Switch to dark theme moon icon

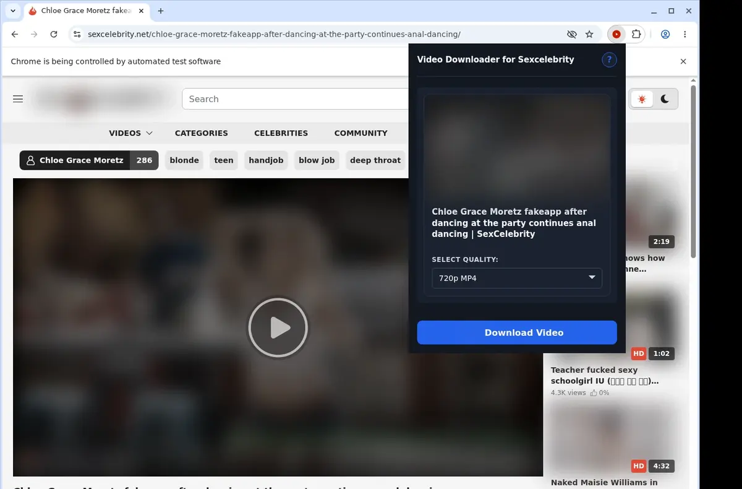tap(665, 99)
